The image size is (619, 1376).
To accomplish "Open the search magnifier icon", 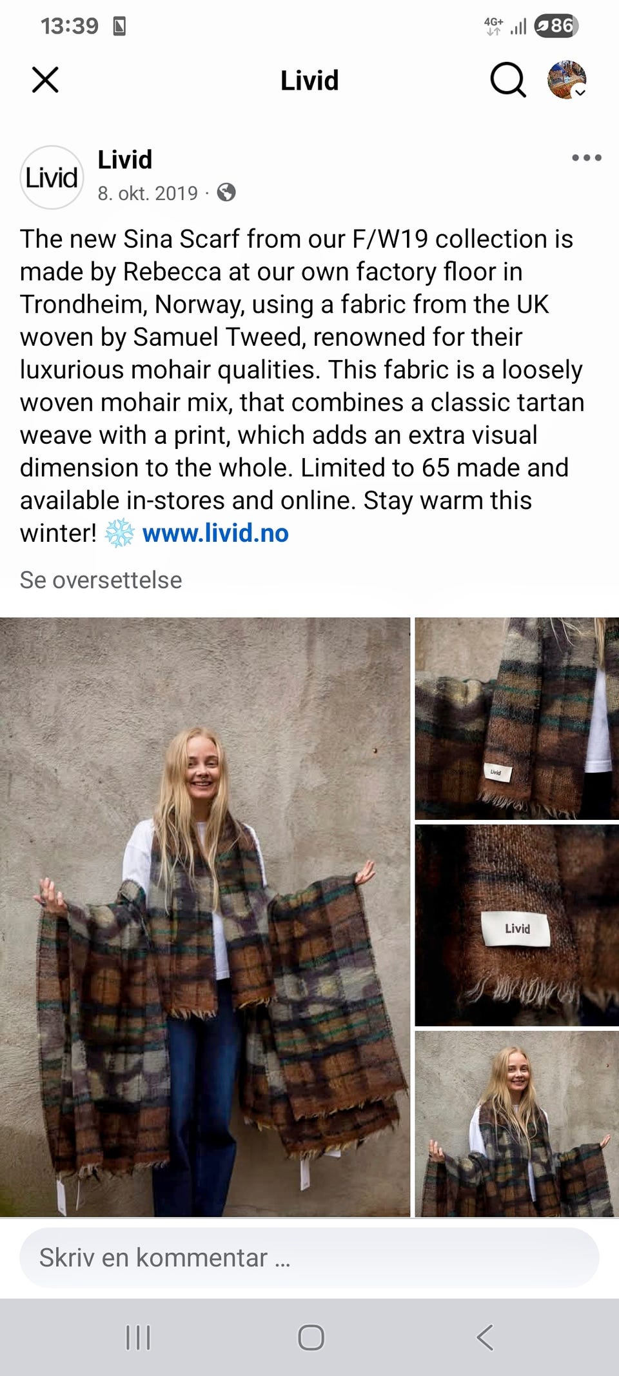I will pos(508,80).
